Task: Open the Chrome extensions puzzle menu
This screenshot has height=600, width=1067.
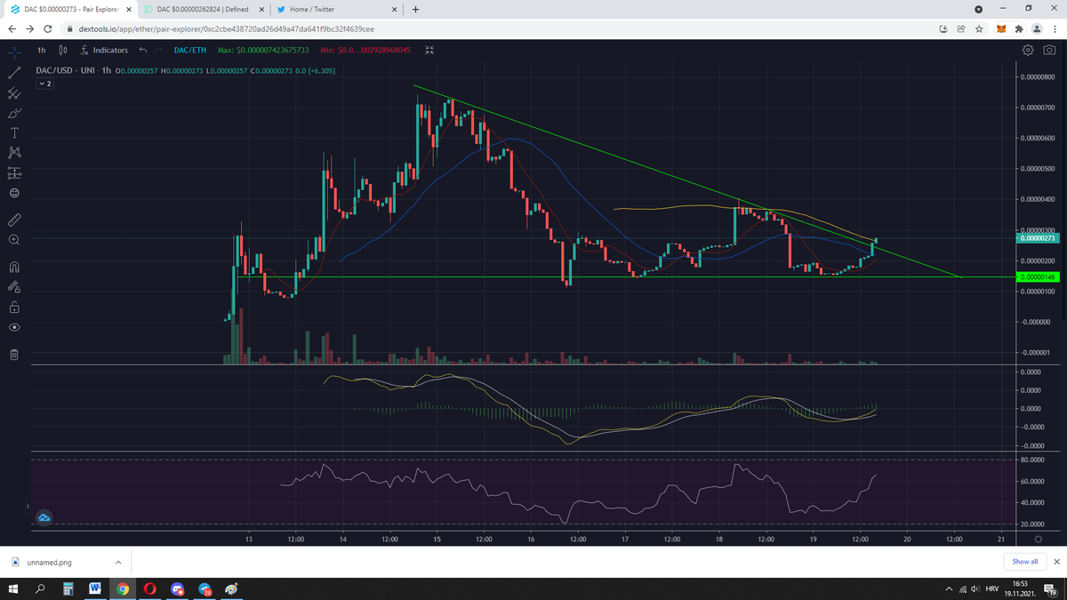Action: (x=1018, y=28)
